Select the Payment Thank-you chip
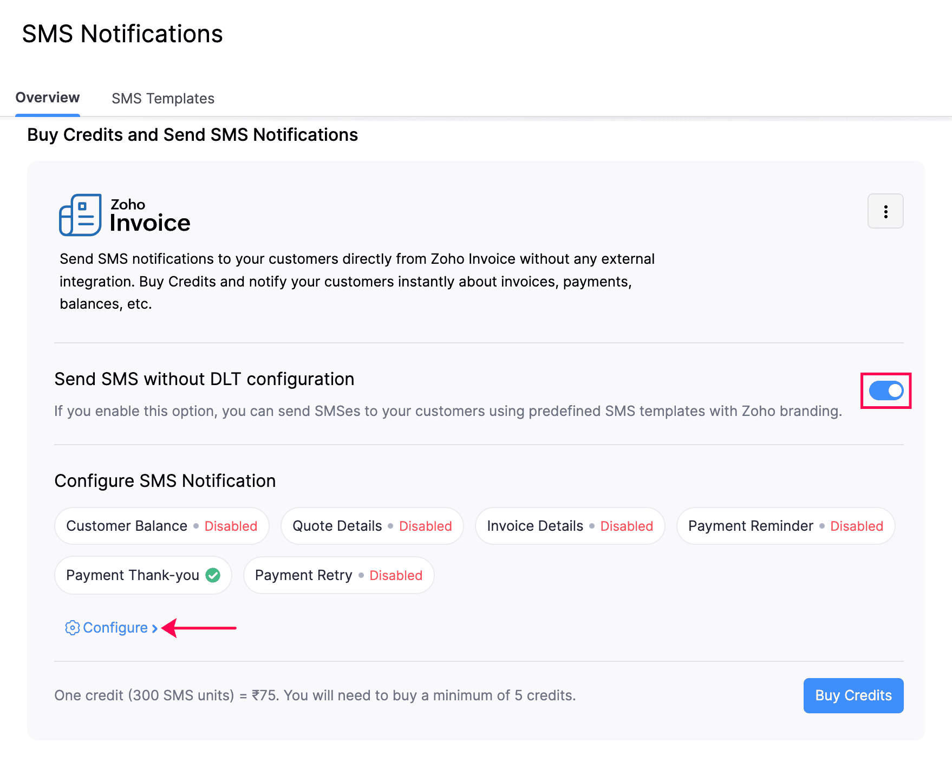Image resolution: width=952 pixels, height=768 pixels. pyautogui.click(x=143, y=575)
